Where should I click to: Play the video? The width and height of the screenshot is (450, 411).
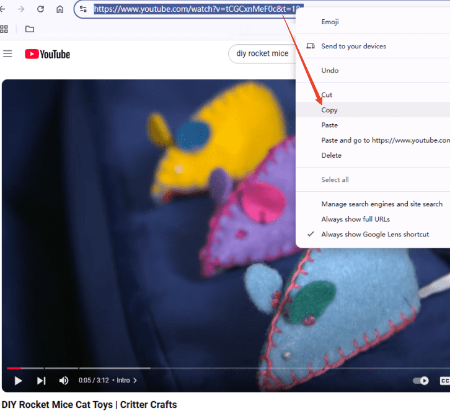click(18, 381)
